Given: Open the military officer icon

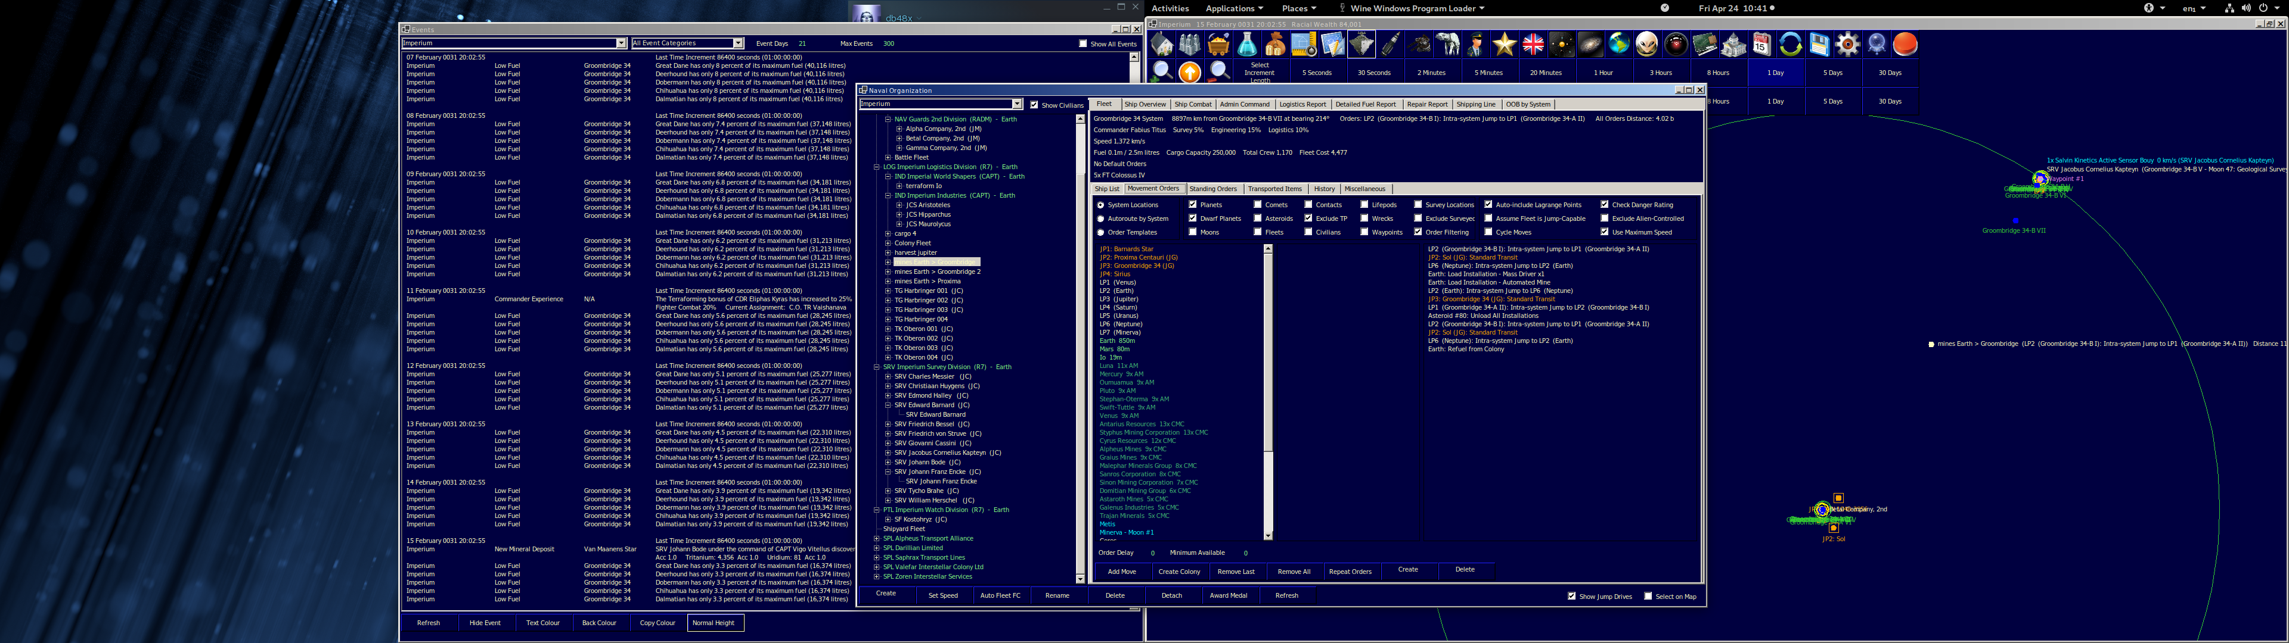Looking at the screenshot, I should [1476, 45].
